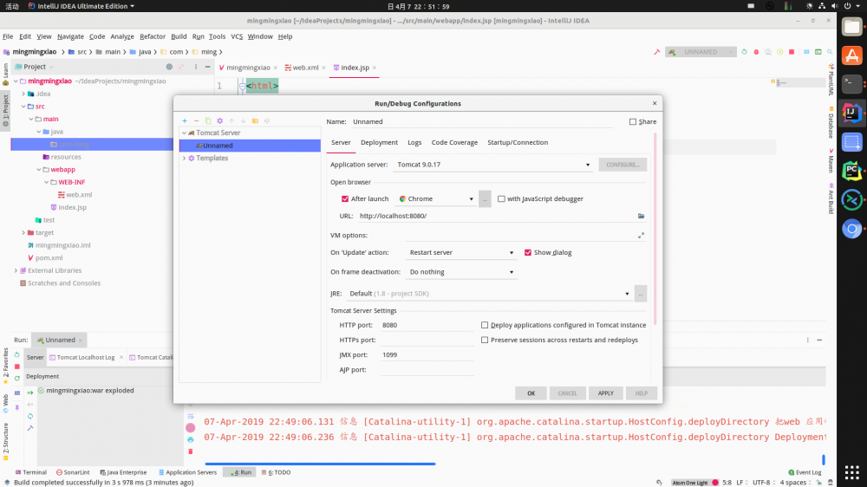Open the On 'Update' action dropdown
Image resolution: width=867 pixels, height=487 pixels.
[461, 253]
